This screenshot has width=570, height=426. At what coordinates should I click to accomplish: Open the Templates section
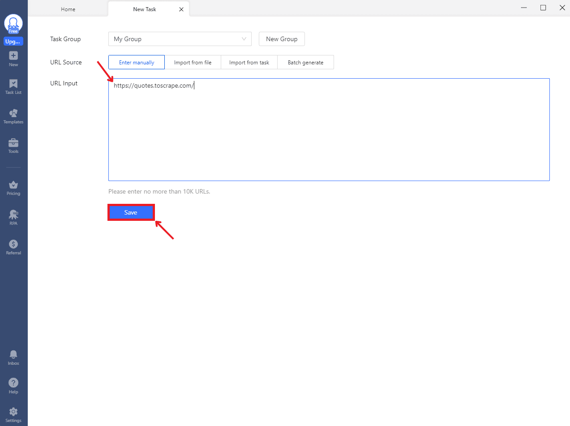click(13, 114)
